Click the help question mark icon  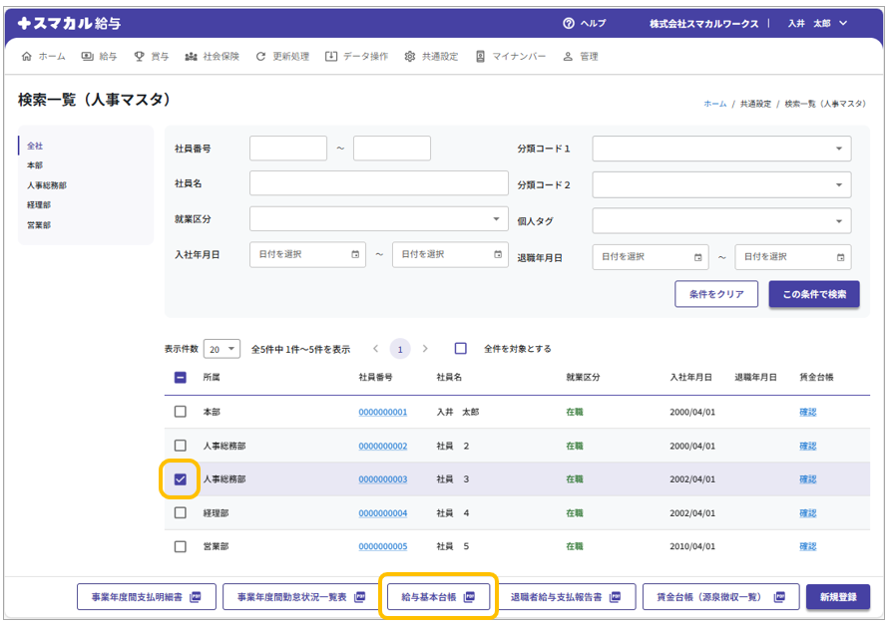click(569, 23)
